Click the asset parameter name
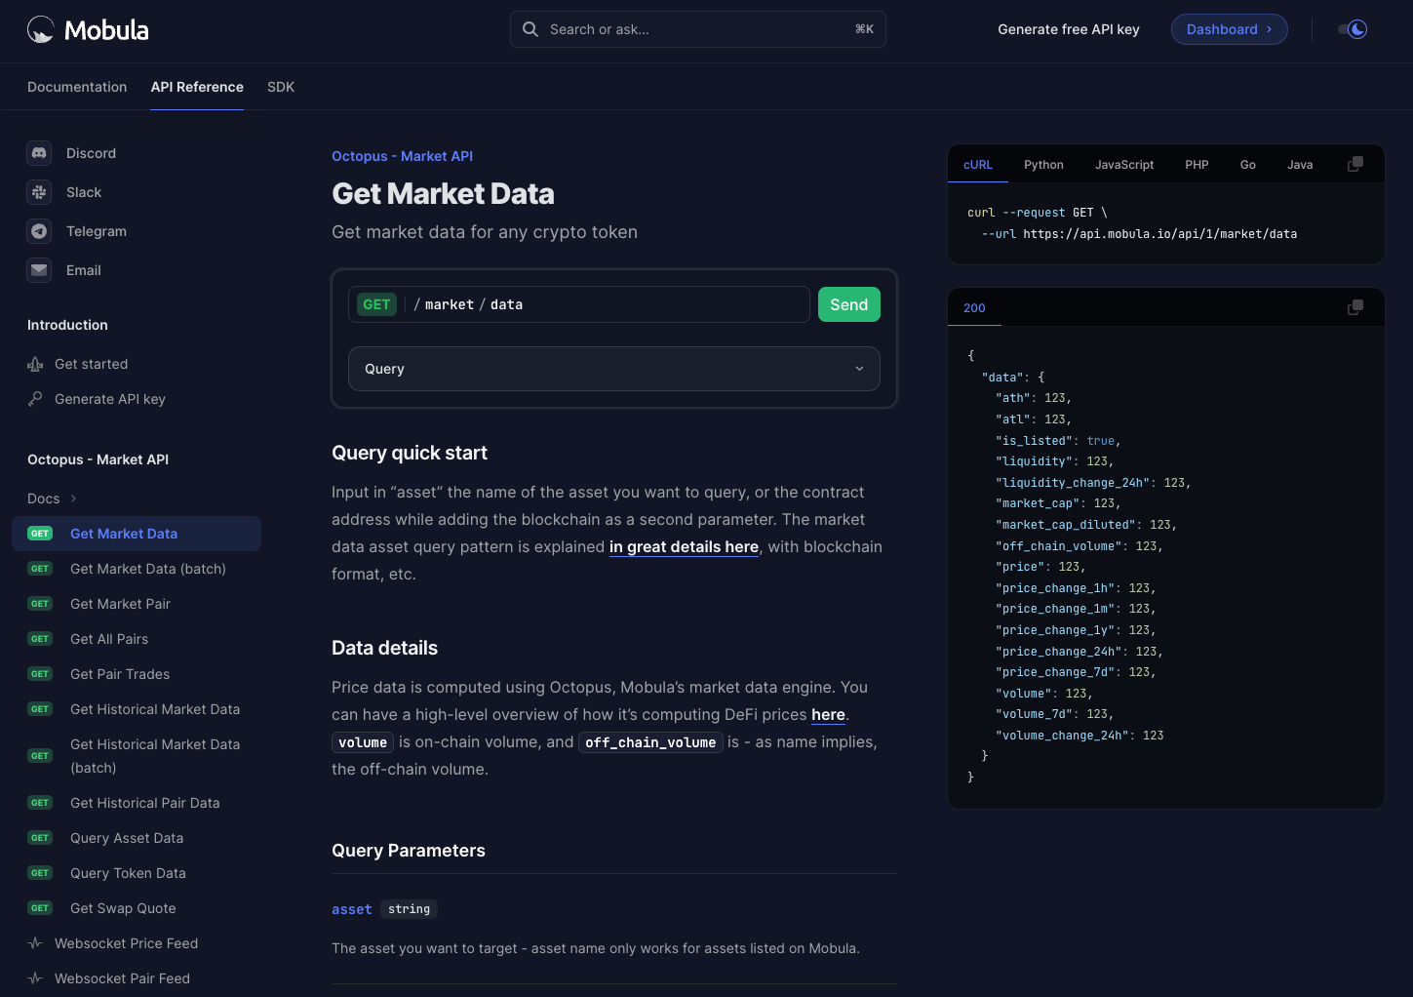Screen dimensions: 1413x997 pyautogui.click(x=351, y=909)
